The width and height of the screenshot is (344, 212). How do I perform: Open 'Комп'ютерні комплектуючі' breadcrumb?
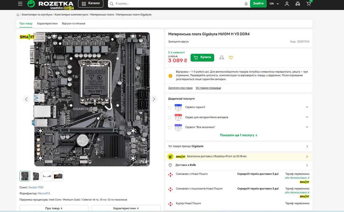(x=71, y=15)
